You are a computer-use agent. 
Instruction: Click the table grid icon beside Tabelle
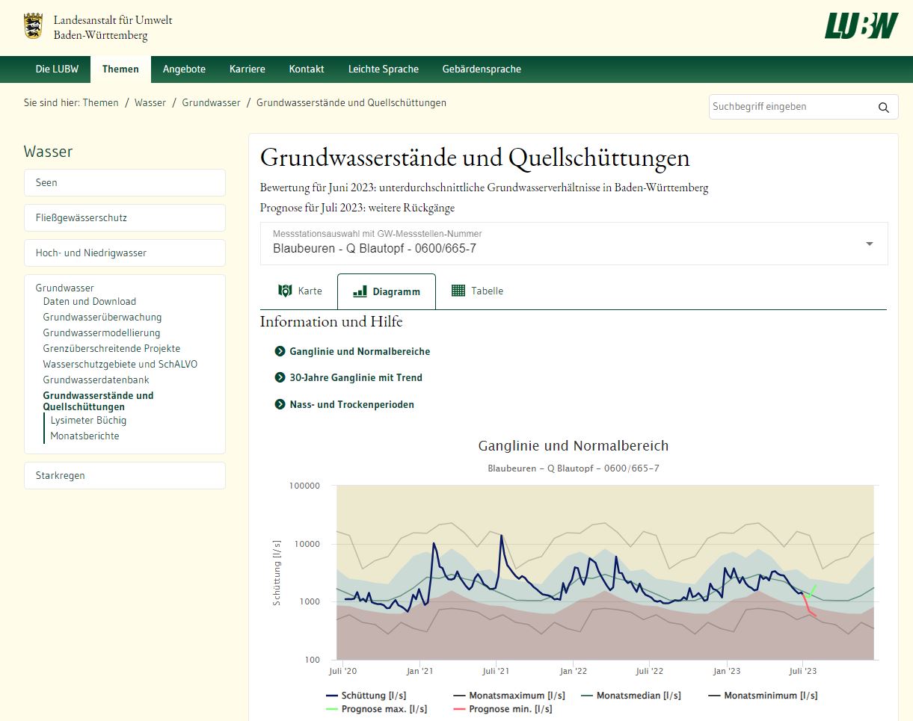[x=458, y=291]
